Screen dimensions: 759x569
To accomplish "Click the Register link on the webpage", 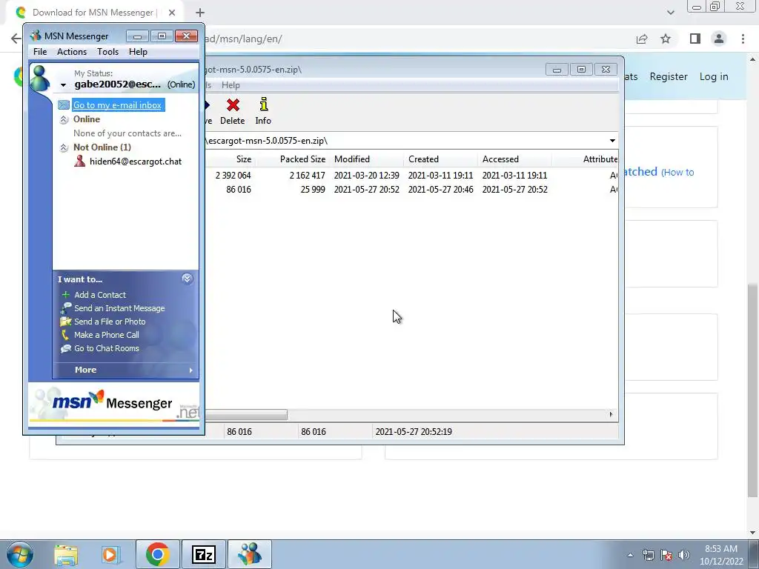I will [x=669, y=76].
